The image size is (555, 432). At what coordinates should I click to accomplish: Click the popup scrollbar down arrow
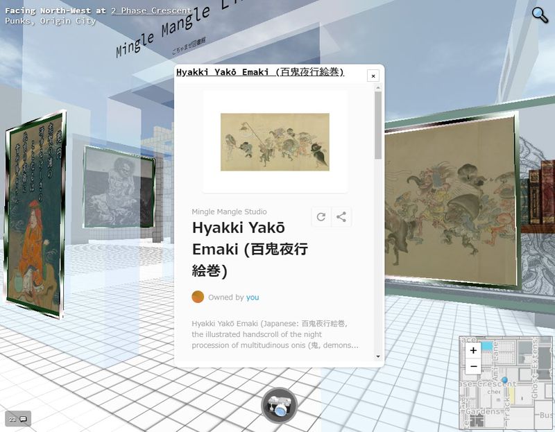[x=378, y=356]
